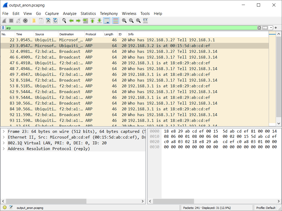The height and width of the screenshot is (211, 282).
Task: Click the Profile: Default status entry
Action: pyautogui.click(x=266, y=208)
